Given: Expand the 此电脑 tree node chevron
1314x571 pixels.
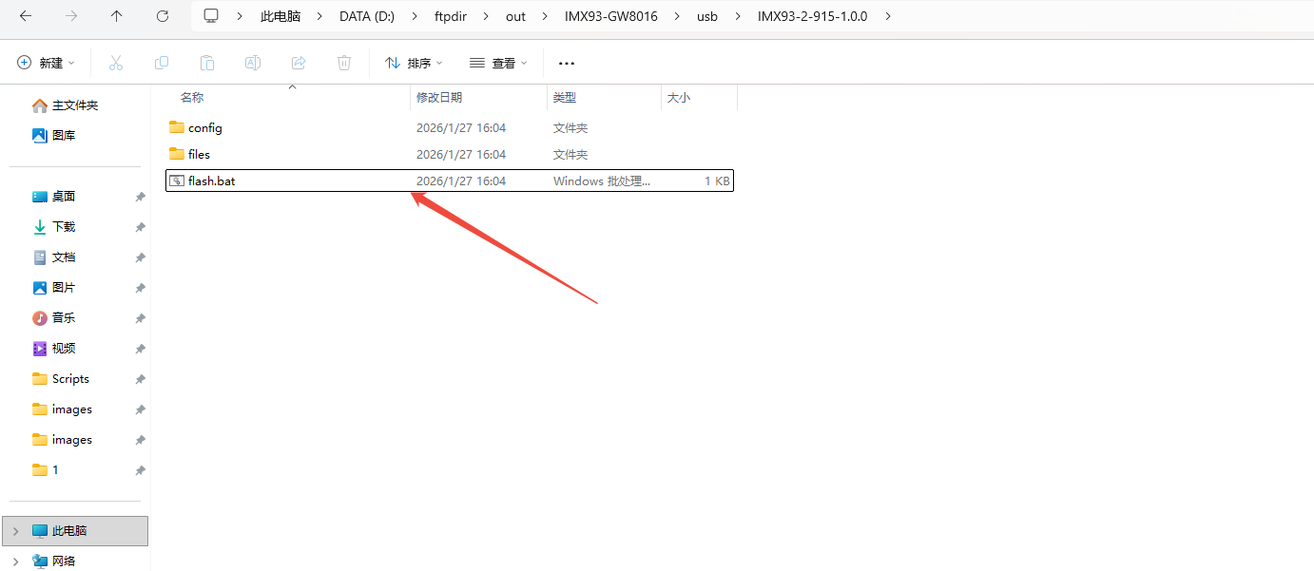Looking at the screenshot, I should point(16,531).
